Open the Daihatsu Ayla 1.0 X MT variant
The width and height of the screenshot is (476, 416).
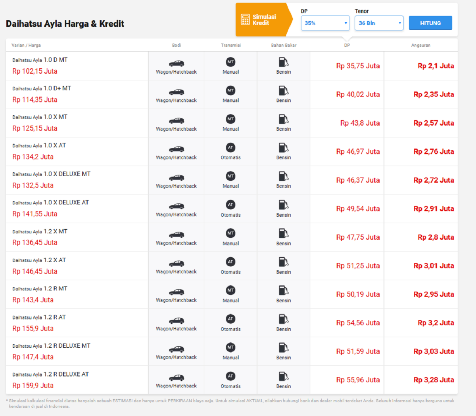40,117
